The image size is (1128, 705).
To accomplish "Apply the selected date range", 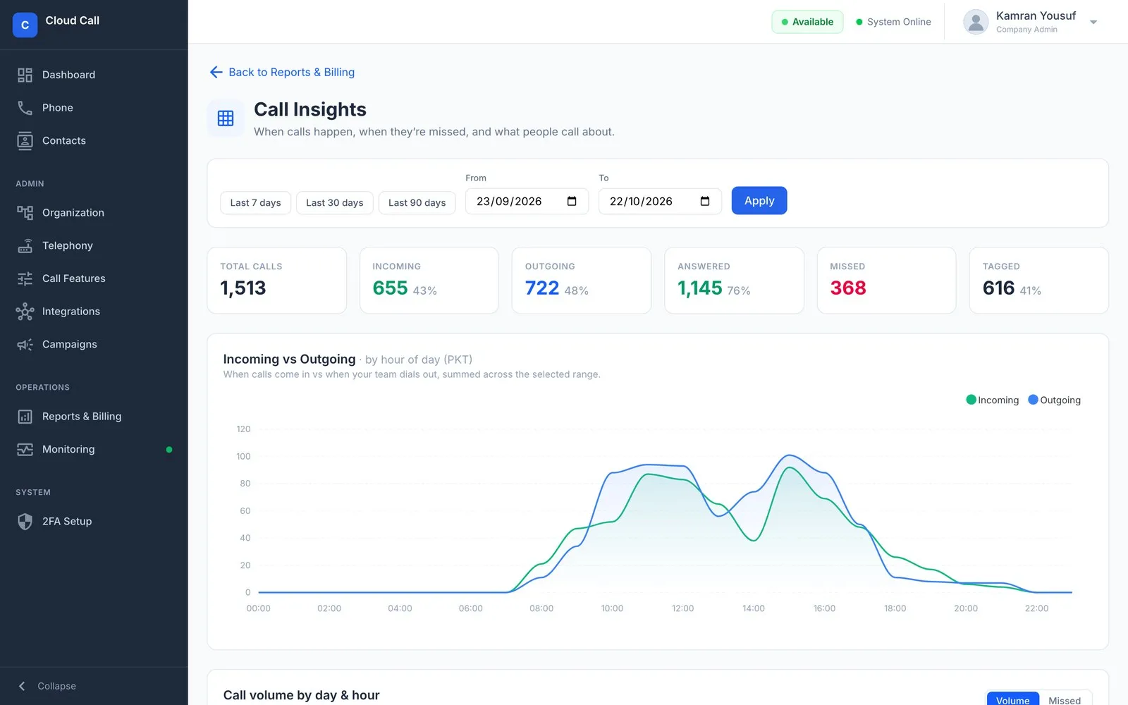I will click(759, 201).
